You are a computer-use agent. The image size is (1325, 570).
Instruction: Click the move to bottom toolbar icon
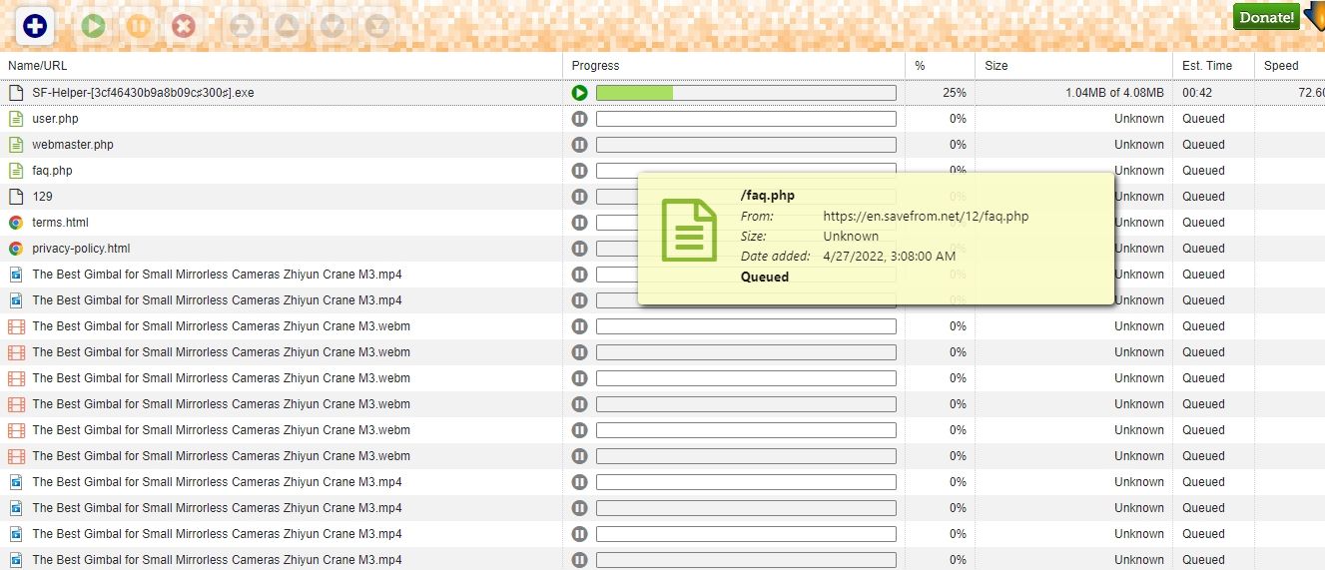[x=376, y=26]
